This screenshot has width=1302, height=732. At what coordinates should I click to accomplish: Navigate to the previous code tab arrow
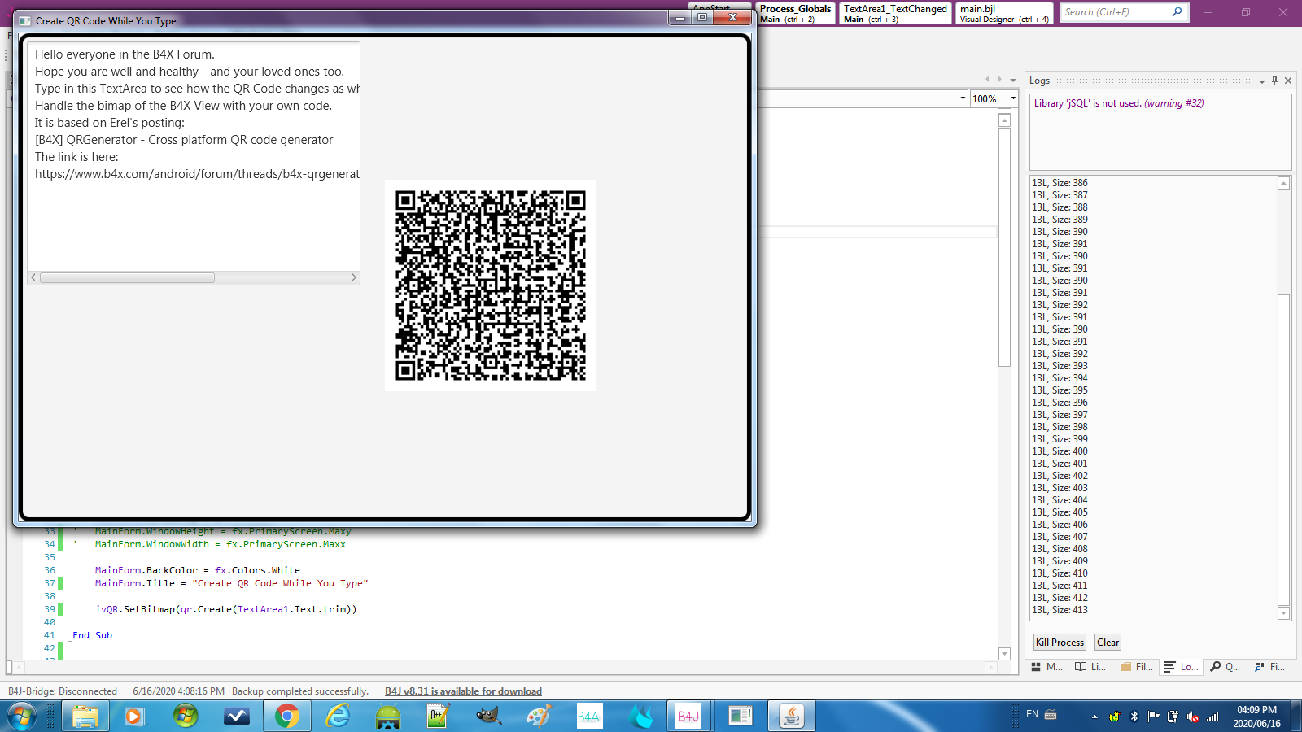[x=988, y=80]
